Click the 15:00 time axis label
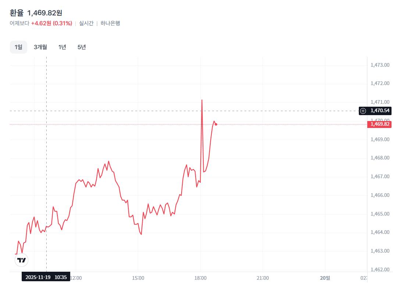Viewport: 393px width, 297px height. [x=138, y=278]
